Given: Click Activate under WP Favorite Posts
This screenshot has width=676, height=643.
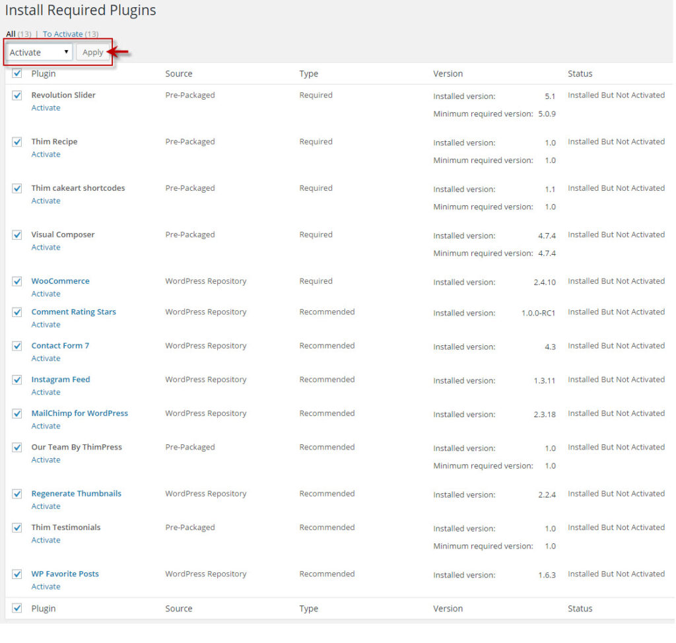Looking at the screenshot, I should (x=46, y=586).
